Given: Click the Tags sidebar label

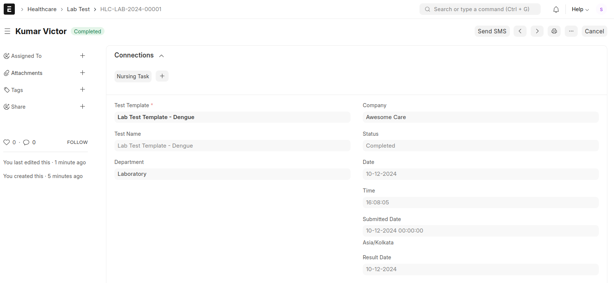Looking at the screenshot, I should coord(17,90).
